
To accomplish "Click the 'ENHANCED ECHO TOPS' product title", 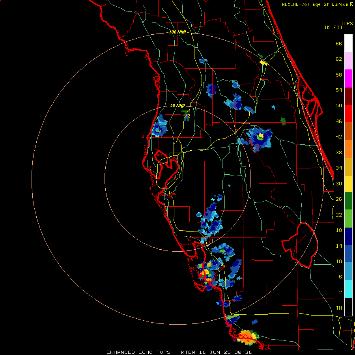I will click(x=138, y=352).
